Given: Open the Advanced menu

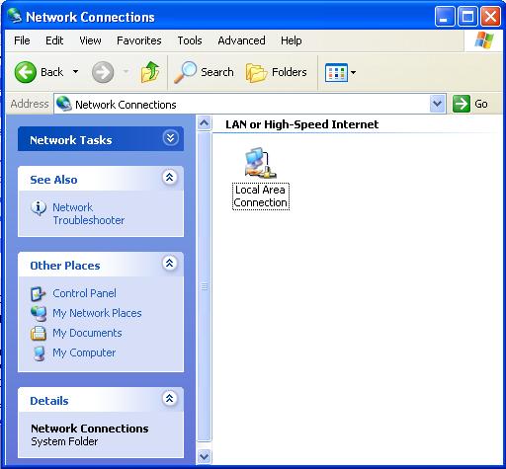Looking at the screenshot, I should [241, 40].
